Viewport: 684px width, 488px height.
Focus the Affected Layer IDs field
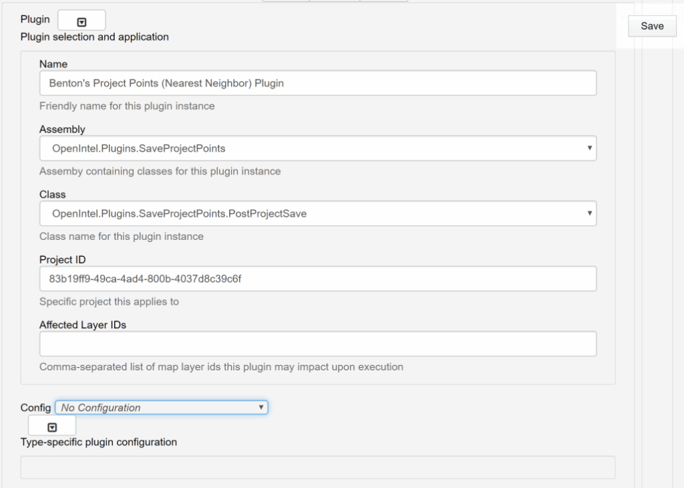coord(317,344)
